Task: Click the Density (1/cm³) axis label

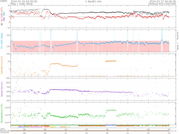Action: click(2, 65)
